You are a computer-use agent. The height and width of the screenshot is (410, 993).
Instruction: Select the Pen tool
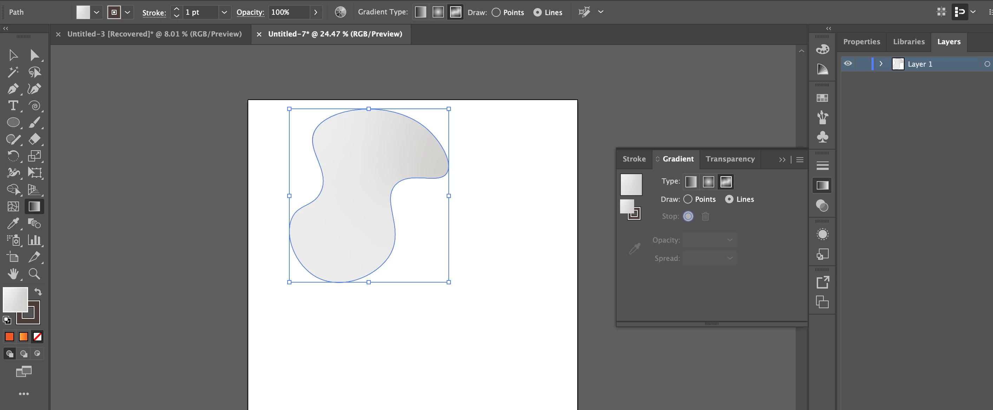pos(13,89)
